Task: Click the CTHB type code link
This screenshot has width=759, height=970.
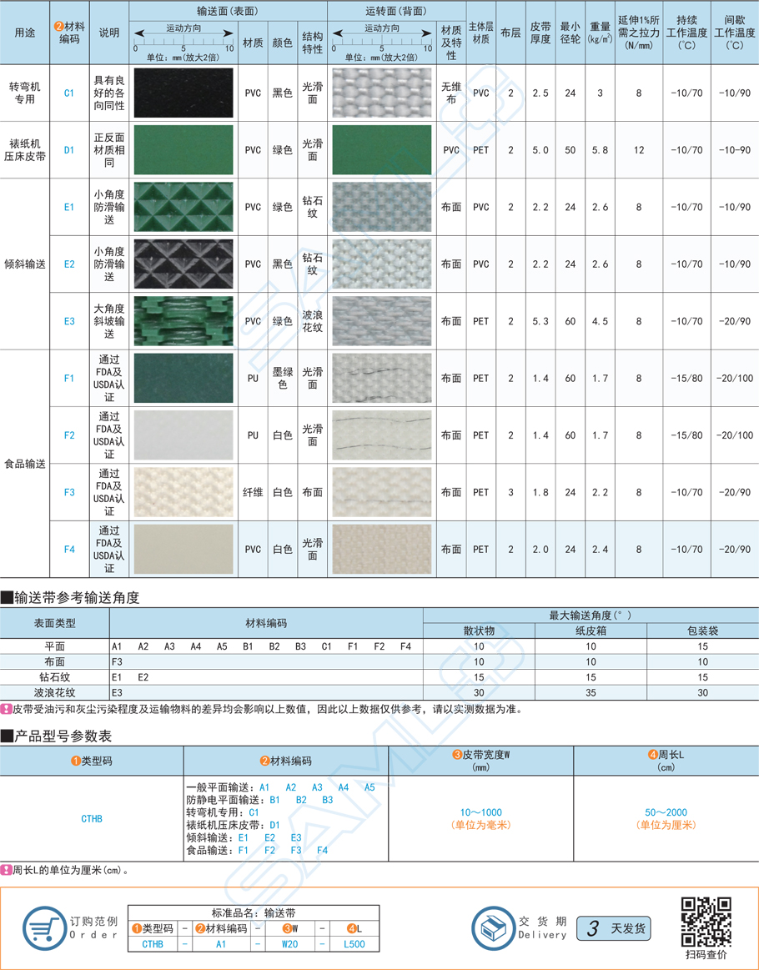Action: tap(93, 819)
